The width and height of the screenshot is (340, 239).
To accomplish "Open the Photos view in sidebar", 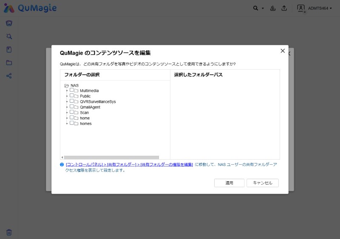I will [x=9, y=23].
